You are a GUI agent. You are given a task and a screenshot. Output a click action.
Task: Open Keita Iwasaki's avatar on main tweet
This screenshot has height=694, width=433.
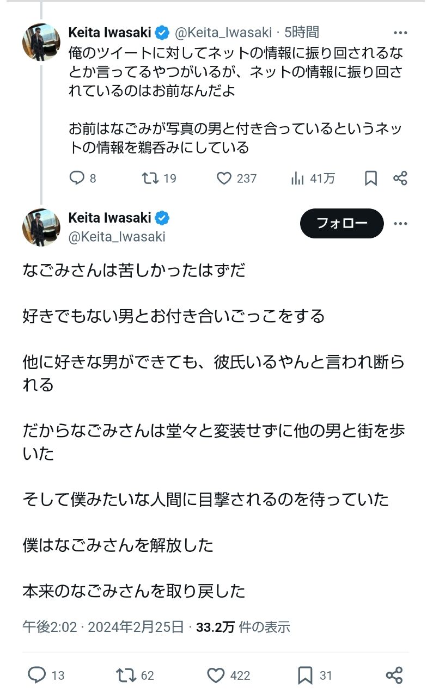tap(41, 228)
